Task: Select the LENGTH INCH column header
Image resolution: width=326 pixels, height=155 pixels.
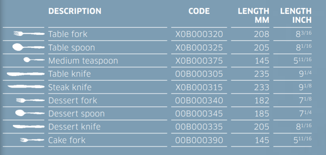Action: pyautogui.click(x=296, y=16)
